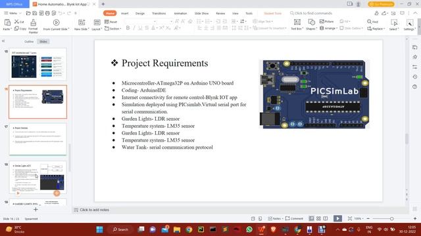The image size is (421, 236).
Task: Open the font size dropdown
Action: click(171, 22)
